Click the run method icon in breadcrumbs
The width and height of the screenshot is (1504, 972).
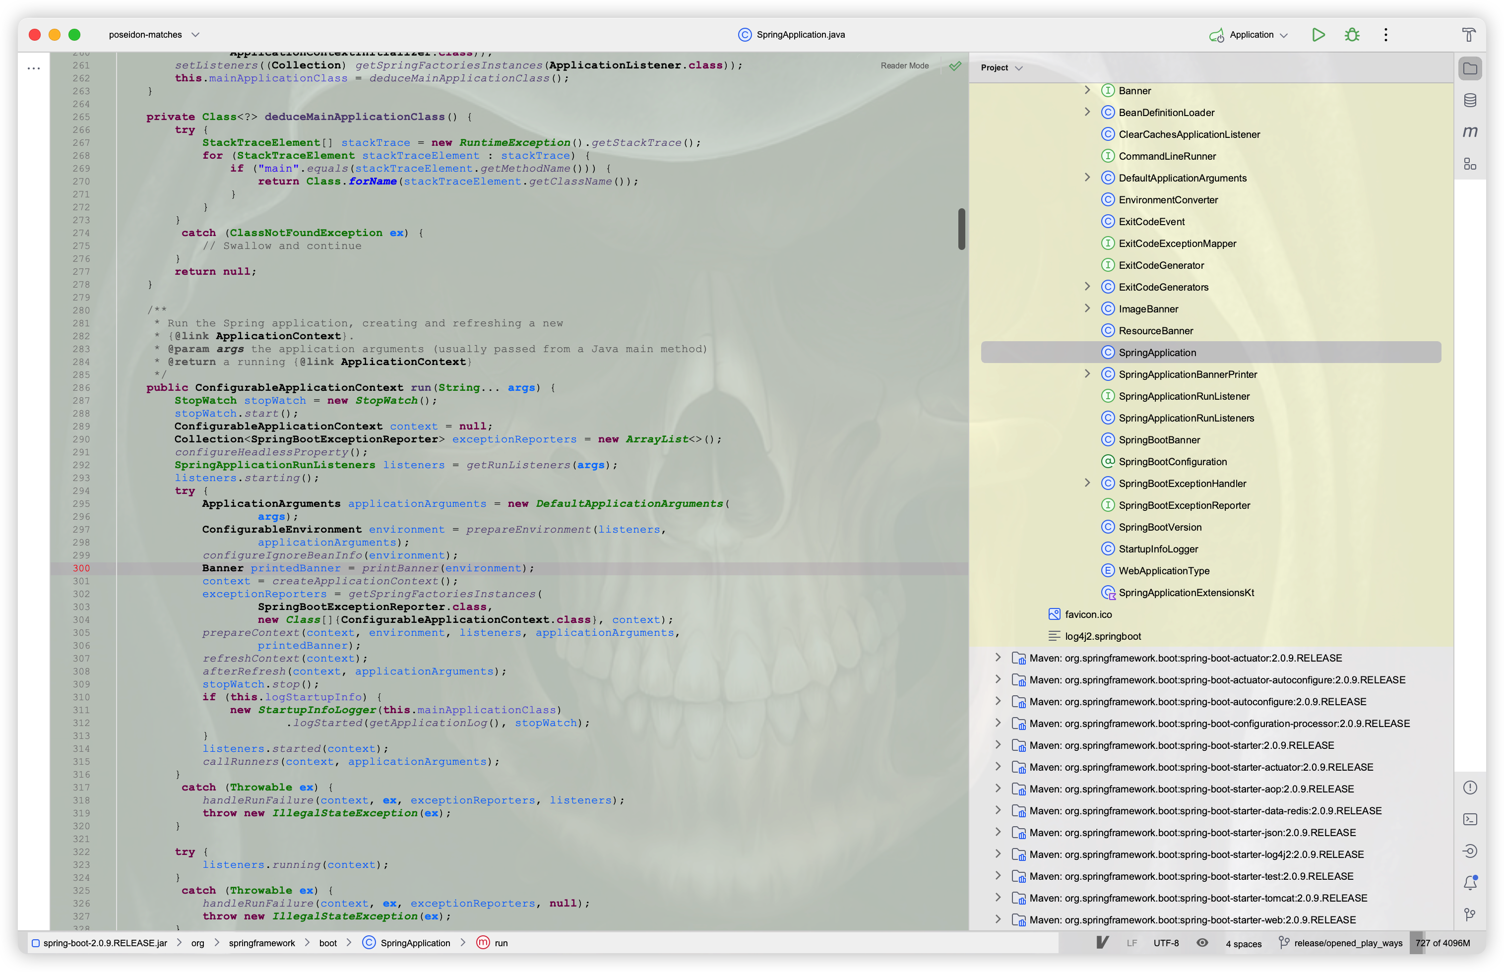483,942
